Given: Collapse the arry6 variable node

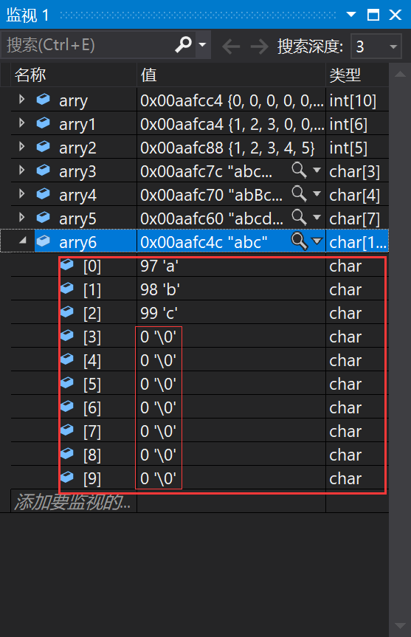Looking at the screenshot, I should click(x=23, y=241).
